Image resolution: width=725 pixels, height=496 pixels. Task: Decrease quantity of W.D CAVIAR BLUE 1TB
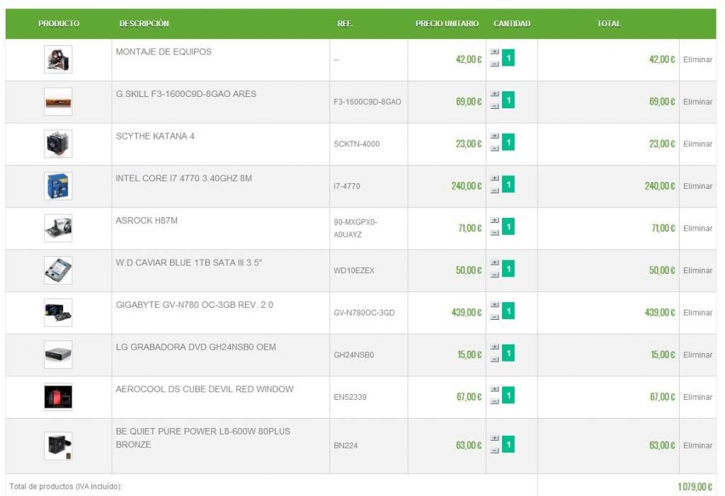pos(495,275)
